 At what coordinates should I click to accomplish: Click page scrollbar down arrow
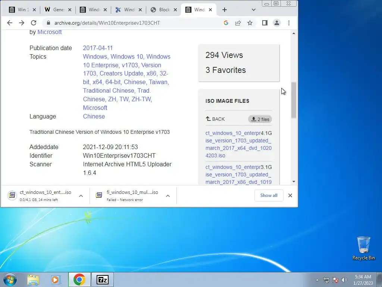click(294, 182)
